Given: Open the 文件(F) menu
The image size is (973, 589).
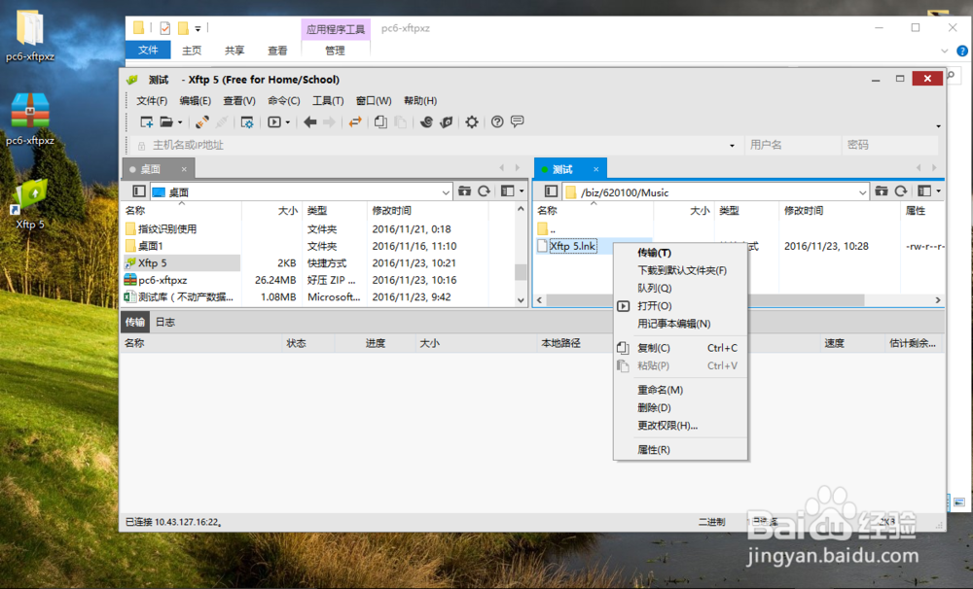Looking at the screenshot, I should point(152,100).
